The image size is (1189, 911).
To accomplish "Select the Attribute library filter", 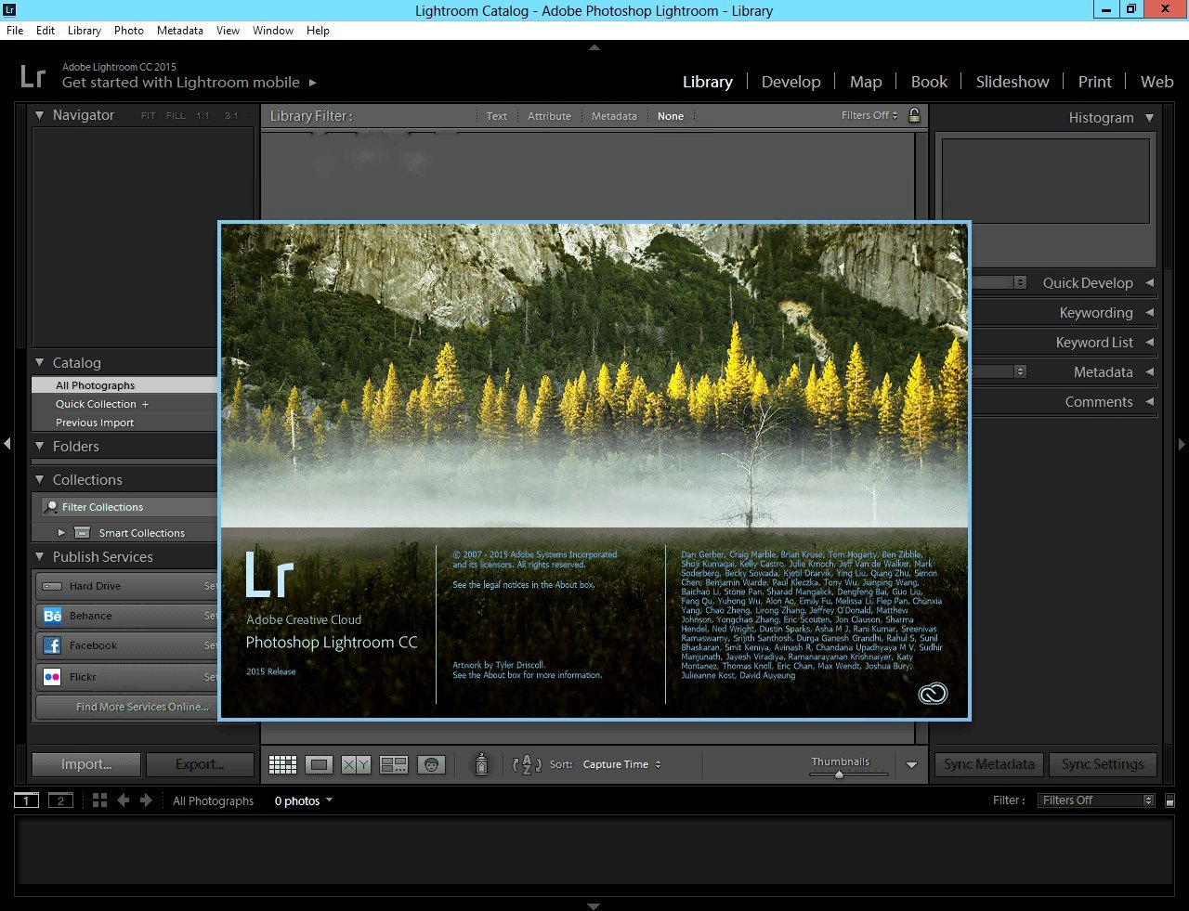I will pyautogui.click(x=549, y=116).
